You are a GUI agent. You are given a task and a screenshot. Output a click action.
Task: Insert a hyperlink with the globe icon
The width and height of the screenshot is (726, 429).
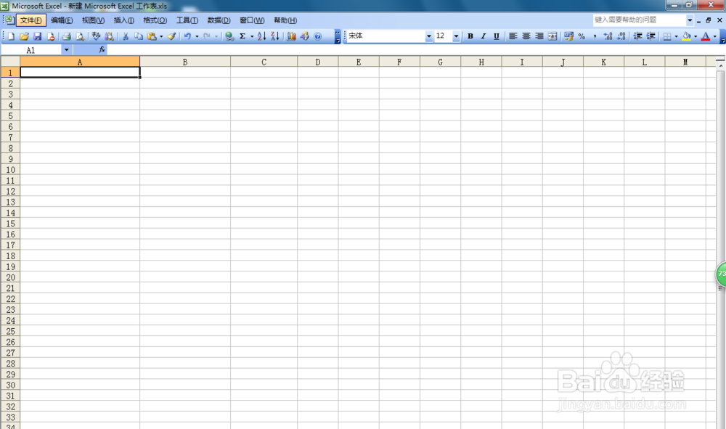point(229,36)
